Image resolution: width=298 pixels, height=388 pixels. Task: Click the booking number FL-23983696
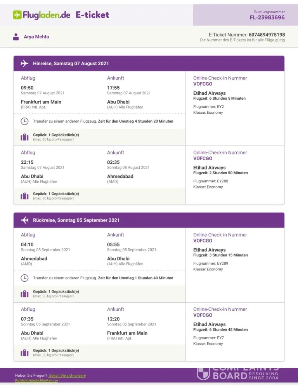(267, 17)
